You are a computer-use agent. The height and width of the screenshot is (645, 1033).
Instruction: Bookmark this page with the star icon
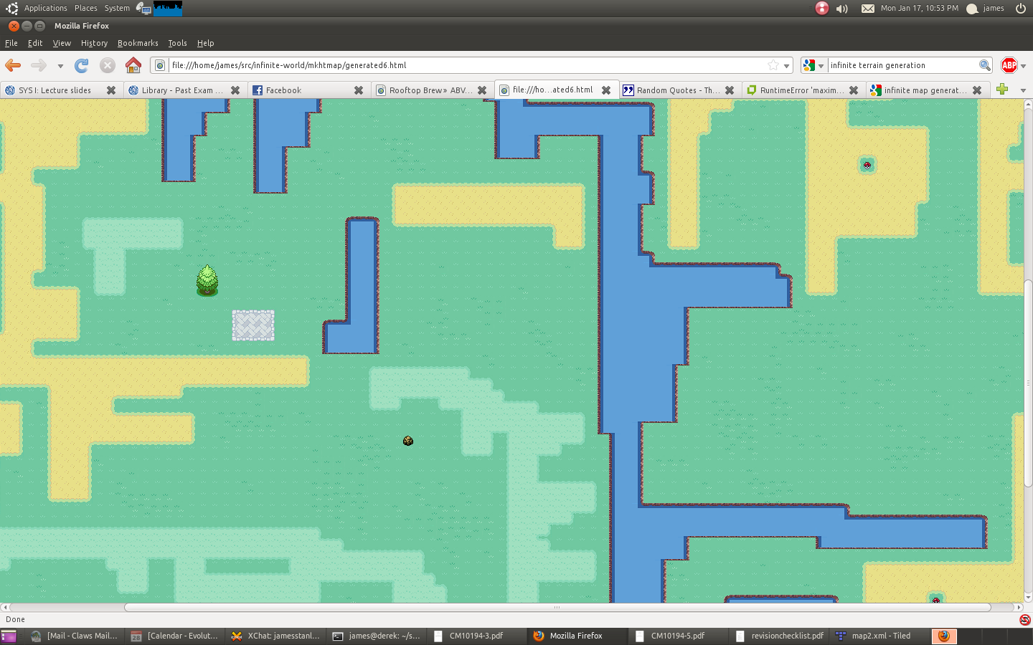click(x=773, y=65)
